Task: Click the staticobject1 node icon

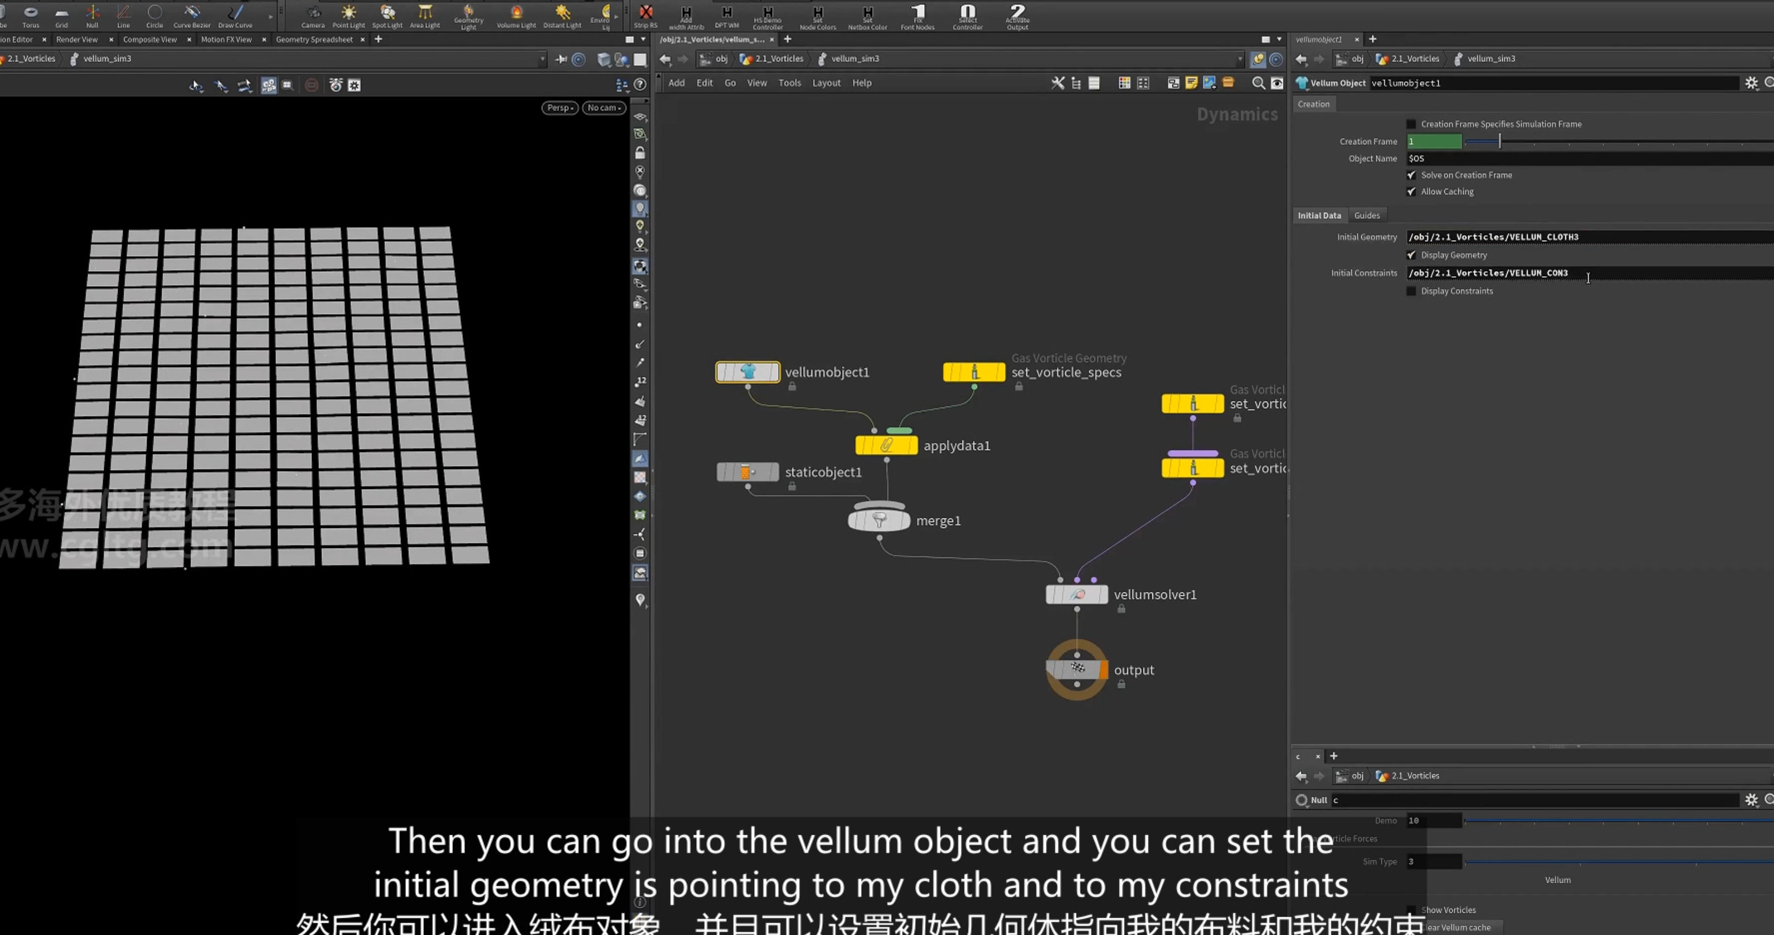Action: [x=747, y=472]
